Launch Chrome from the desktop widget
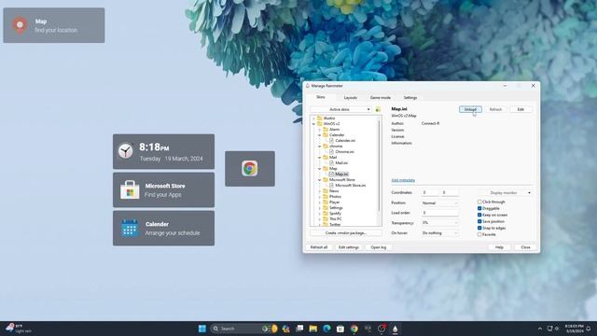The image size is (597, 336). pyautogui.click(x=250, y=169)
